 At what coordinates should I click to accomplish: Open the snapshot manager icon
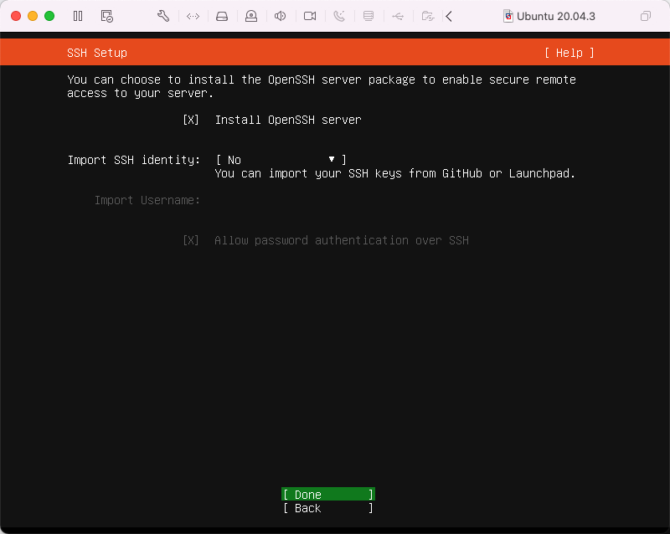(107, 16)
